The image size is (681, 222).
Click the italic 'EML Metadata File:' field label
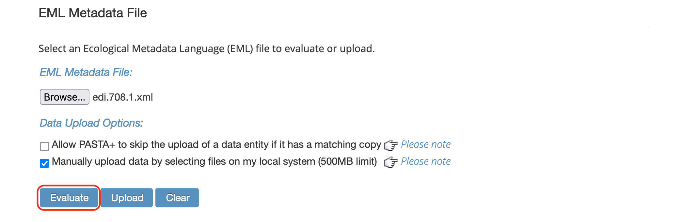[x=86, y=72]
